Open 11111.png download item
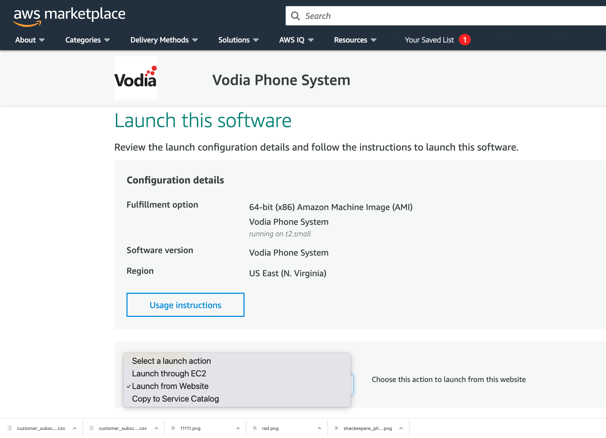 (x=191, y=428)
